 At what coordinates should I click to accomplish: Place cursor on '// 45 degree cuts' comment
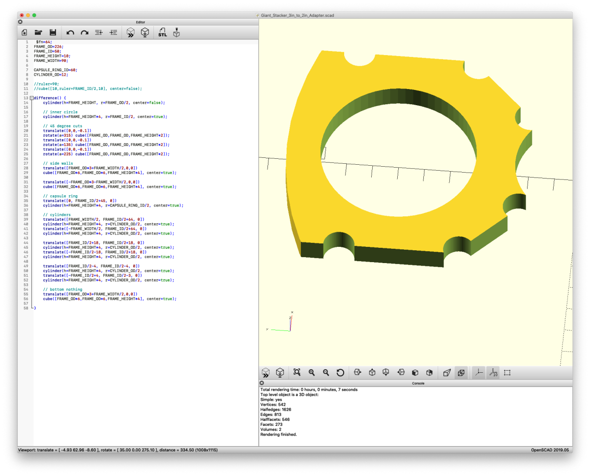[62, 126]
